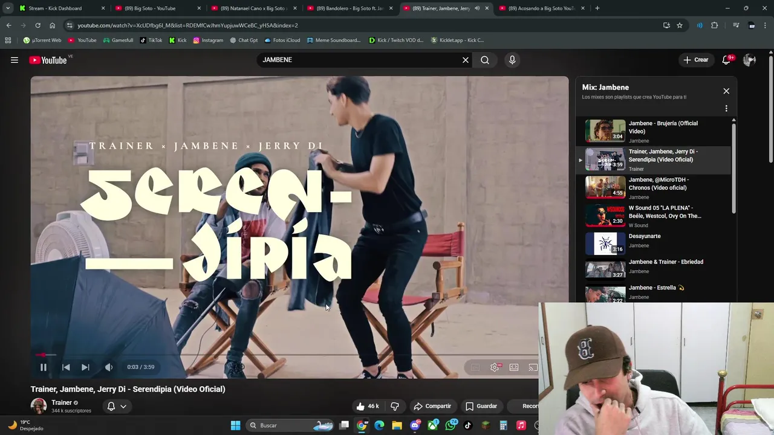Toggle subtitles on the player
The image size is (774, 435).
coord(475,367)
